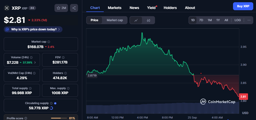The width and height of the screenshot is (256, 120).
Task: Click Holders info icon
Action: tap(66, 73)
